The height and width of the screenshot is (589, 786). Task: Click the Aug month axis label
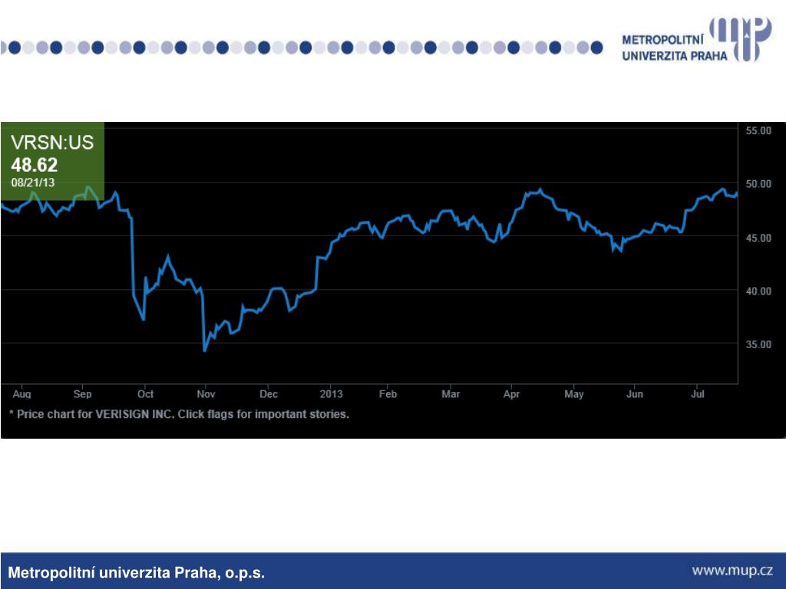coord(21,394)
